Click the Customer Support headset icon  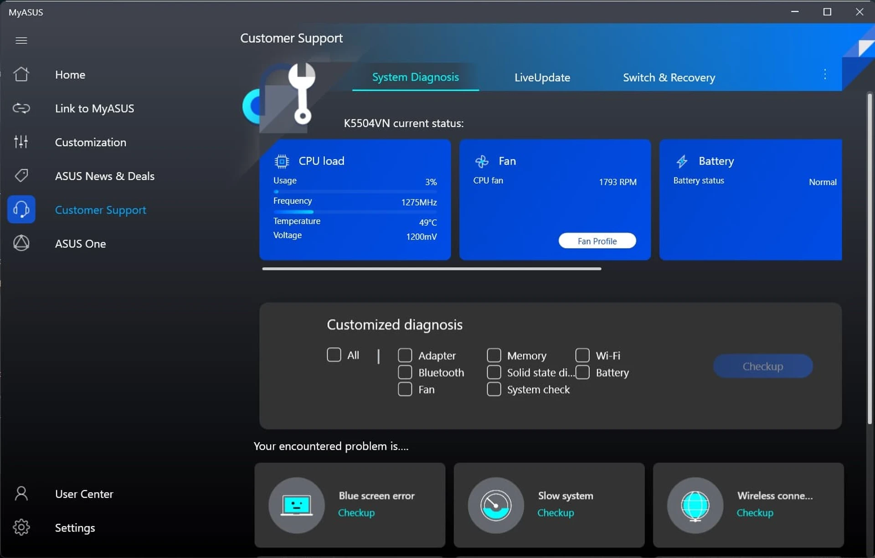tap(21, 209)
